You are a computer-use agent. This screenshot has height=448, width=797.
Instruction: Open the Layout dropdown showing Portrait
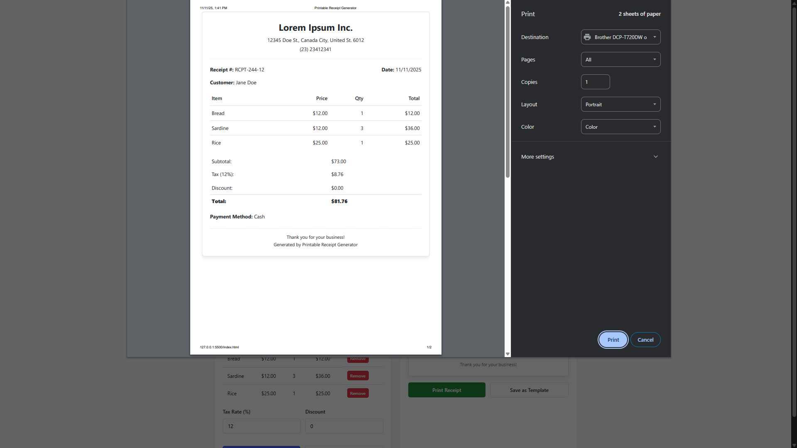pos(620,104)
